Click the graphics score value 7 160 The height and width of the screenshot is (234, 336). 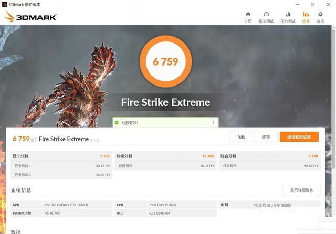point(105,156)
